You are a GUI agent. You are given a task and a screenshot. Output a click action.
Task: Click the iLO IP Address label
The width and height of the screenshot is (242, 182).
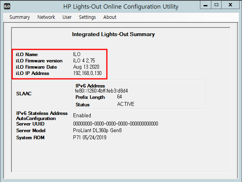point(32,73)
